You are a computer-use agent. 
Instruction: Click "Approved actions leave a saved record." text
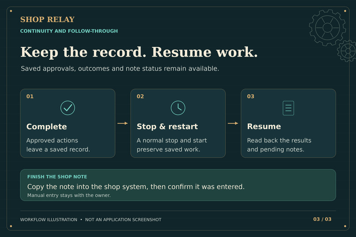(58, 145)
